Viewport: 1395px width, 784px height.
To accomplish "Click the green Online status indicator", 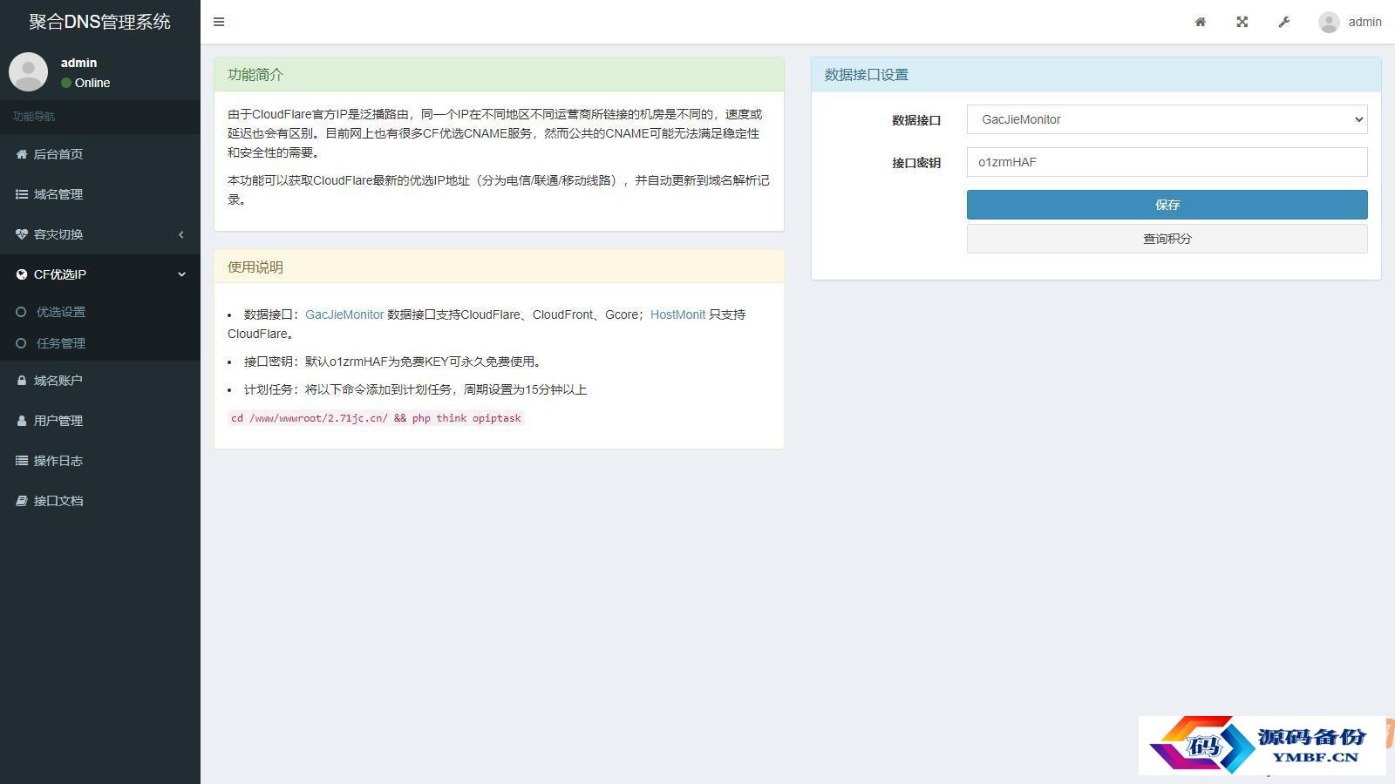I will point(66,83).
